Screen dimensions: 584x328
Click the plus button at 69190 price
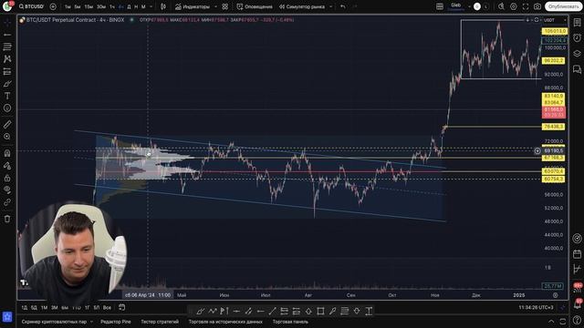537,151
